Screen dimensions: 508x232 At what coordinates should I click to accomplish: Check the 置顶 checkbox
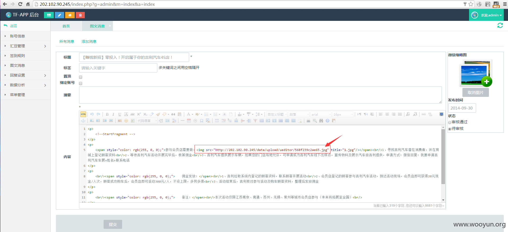(x=81, y=77)
